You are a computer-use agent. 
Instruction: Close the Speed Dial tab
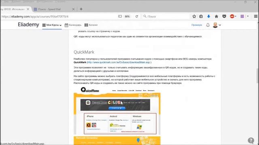point(74,9)
